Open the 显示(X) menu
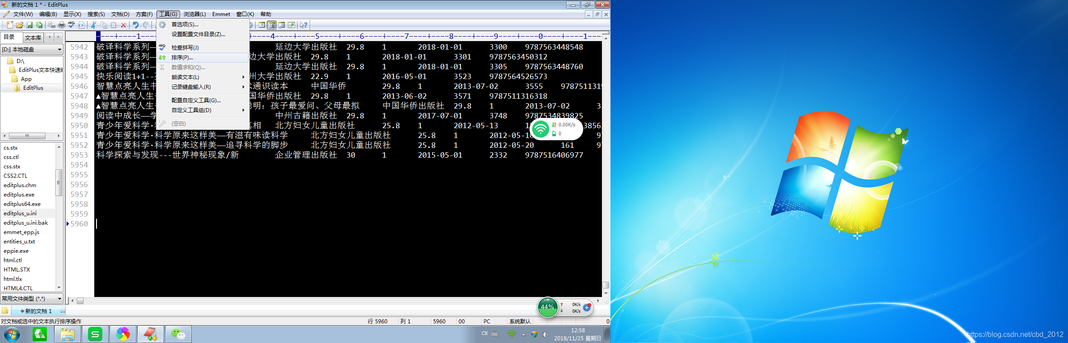Screen dimensions: 1068x343 [x=72, y=14]
